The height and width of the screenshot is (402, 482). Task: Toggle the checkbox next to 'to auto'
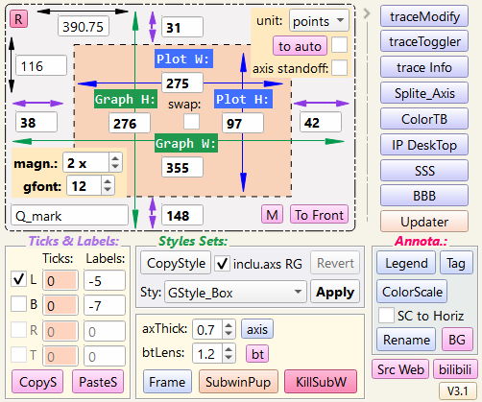coord(339,45)
